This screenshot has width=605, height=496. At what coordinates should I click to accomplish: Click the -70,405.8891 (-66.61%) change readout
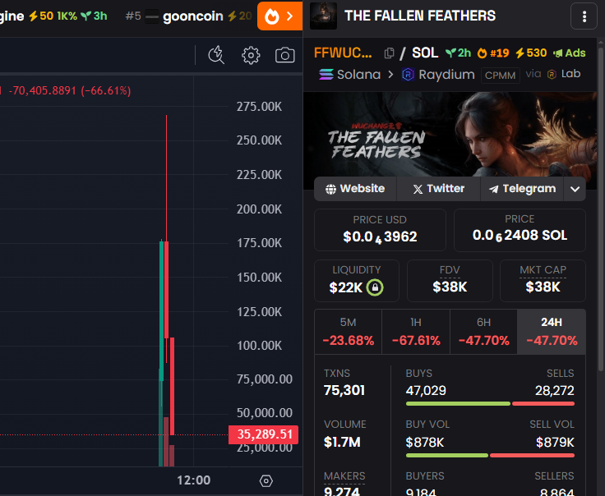pos(70,91)
